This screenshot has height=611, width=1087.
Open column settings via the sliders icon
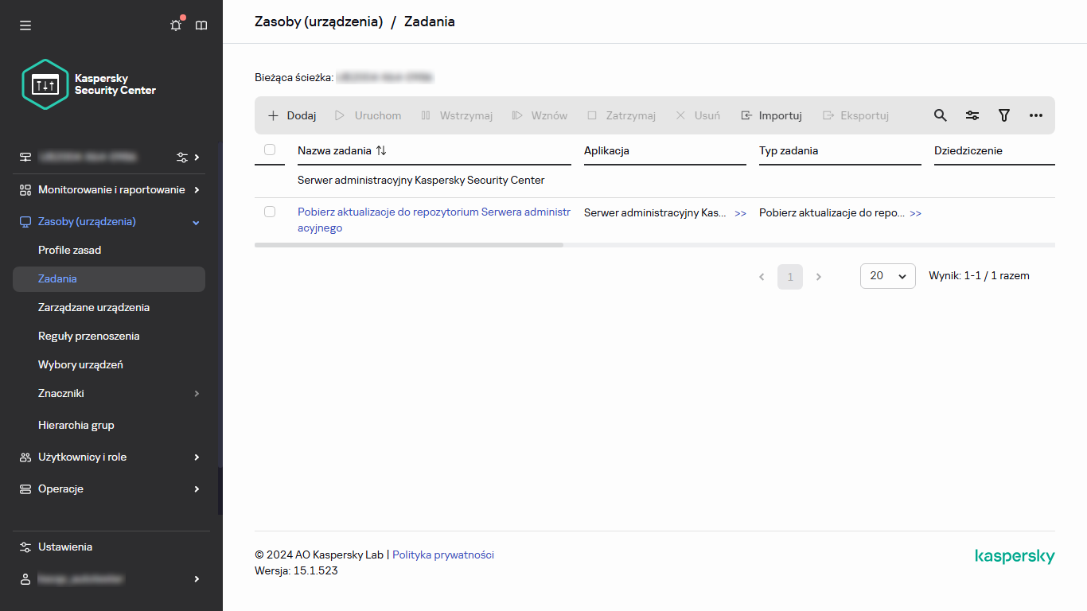tap(972, 115)
